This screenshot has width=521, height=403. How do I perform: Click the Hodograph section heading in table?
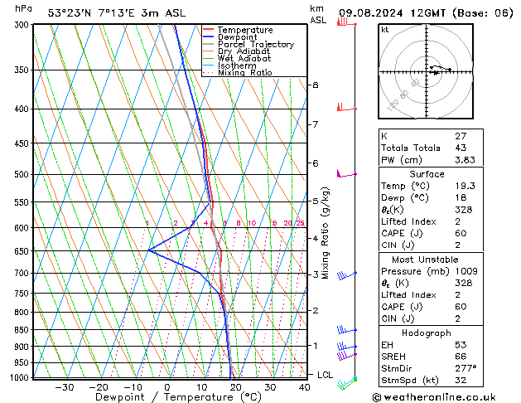(427, 333)
